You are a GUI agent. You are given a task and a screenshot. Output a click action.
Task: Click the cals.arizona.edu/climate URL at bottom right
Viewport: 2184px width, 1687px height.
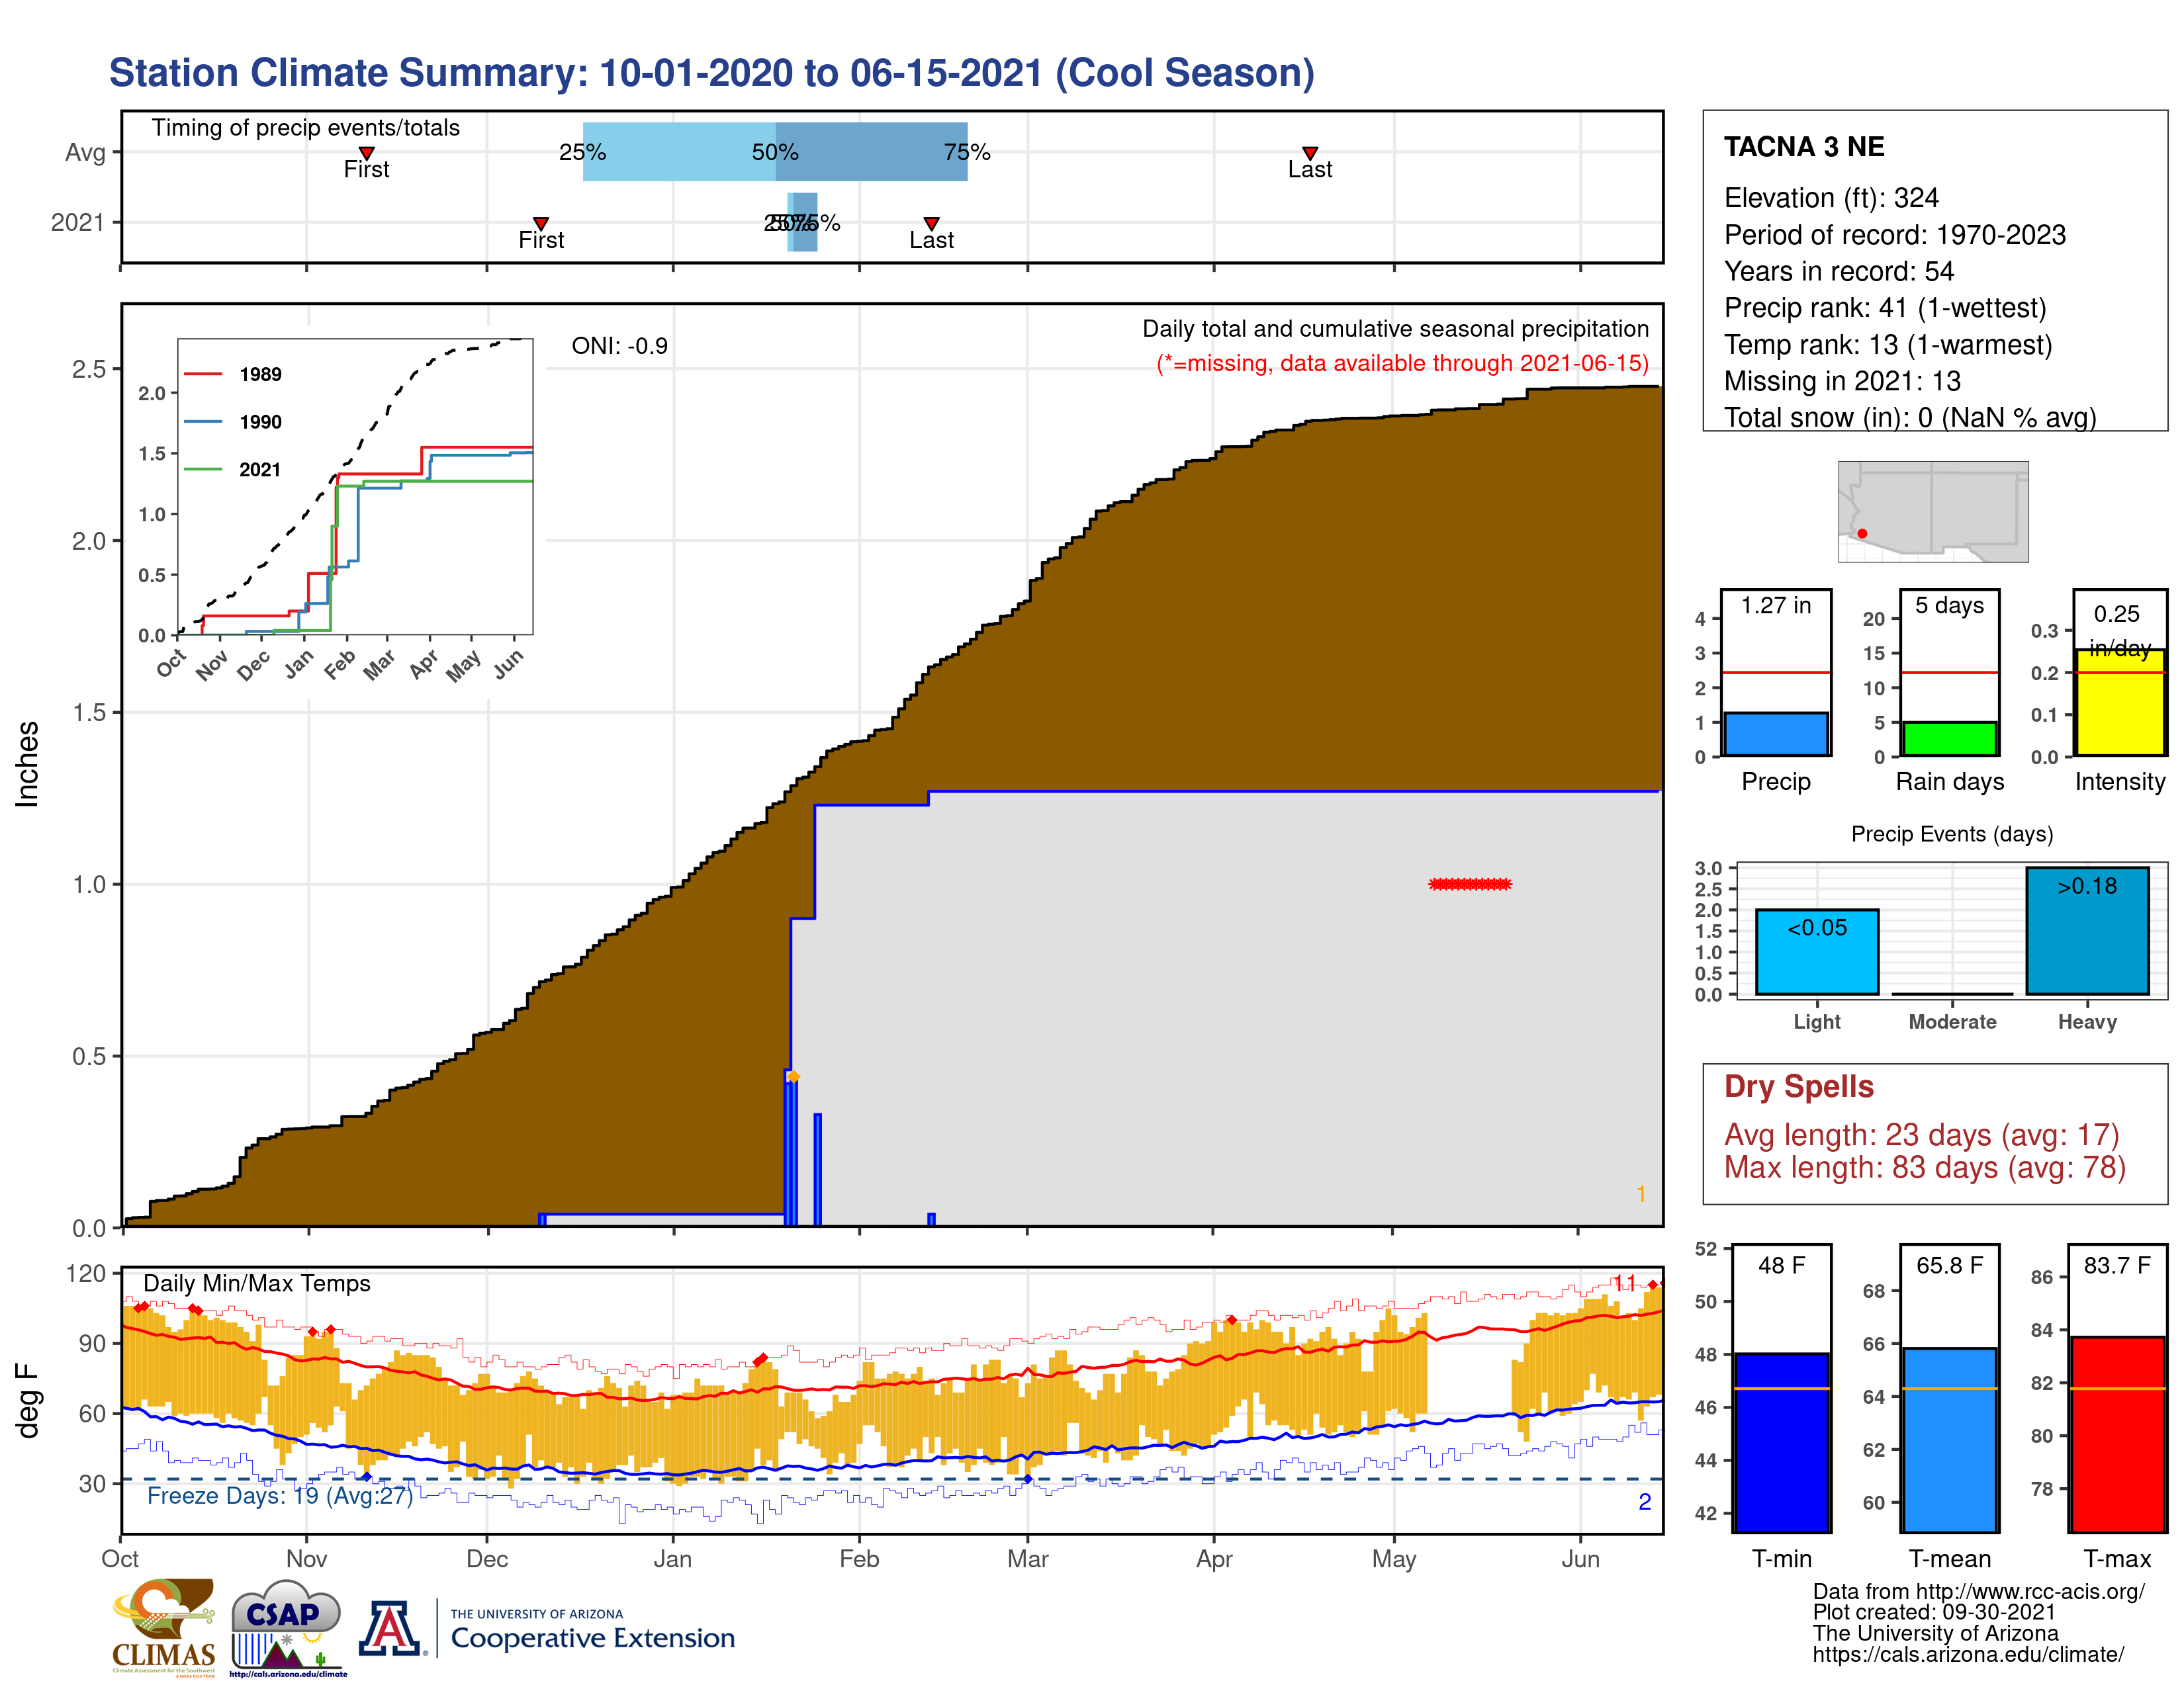[1968, 1654]
